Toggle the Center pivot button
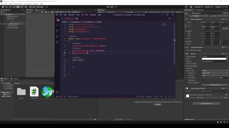229x128 pixels. click(x=33, y=7)
